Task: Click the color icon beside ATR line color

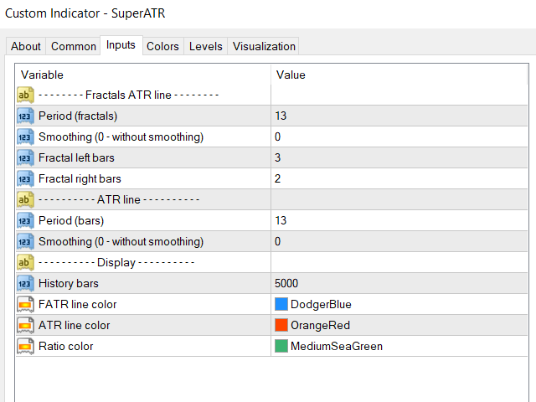Action: pos(25,325)
